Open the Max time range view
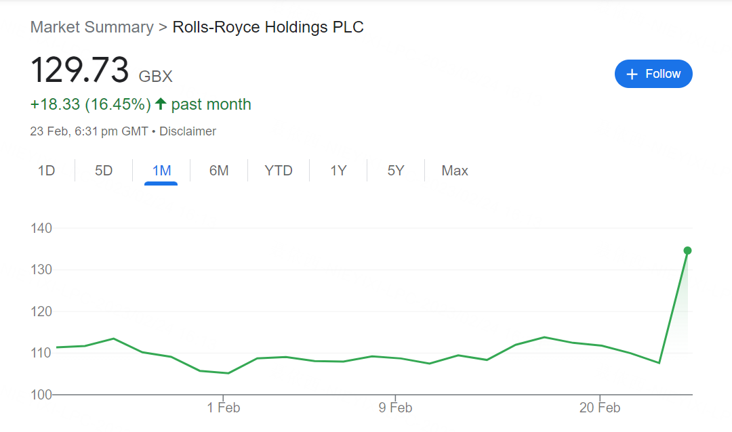This screenshot has height=432, width=732. click(x=455, y=171)
